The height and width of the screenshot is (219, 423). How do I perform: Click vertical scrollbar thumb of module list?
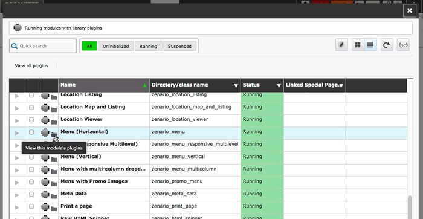410,207
